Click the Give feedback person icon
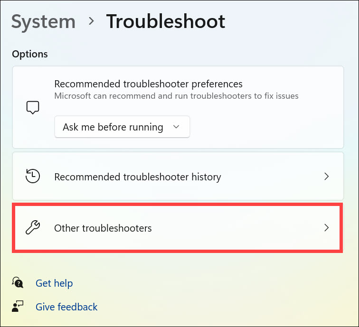Screen dimensions: 359x327 pos(18,307)
